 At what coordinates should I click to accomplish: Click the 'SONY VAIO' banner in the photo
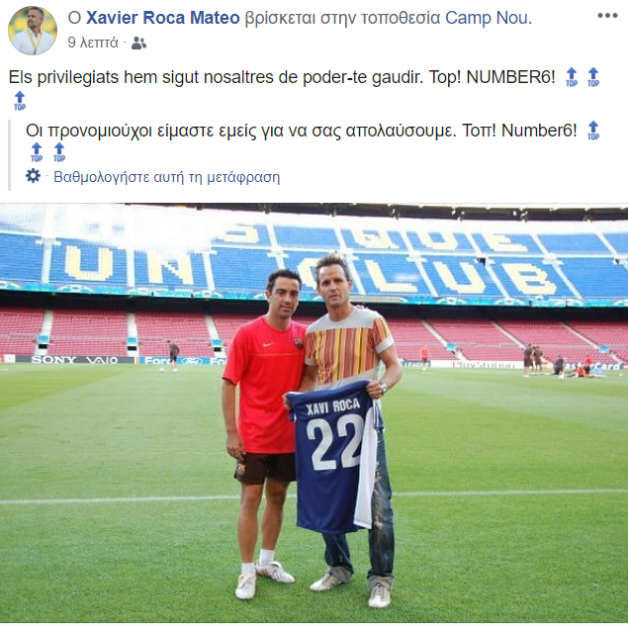point(74,360)
